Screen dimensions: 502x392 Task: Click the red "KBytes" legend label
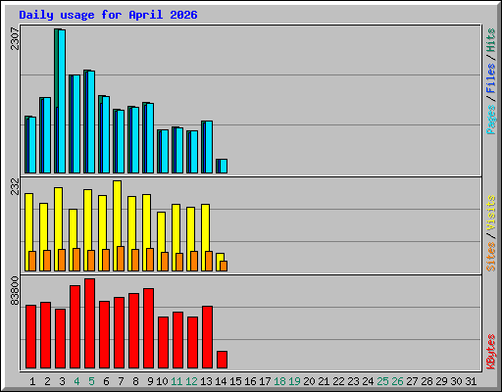(490, 352)
